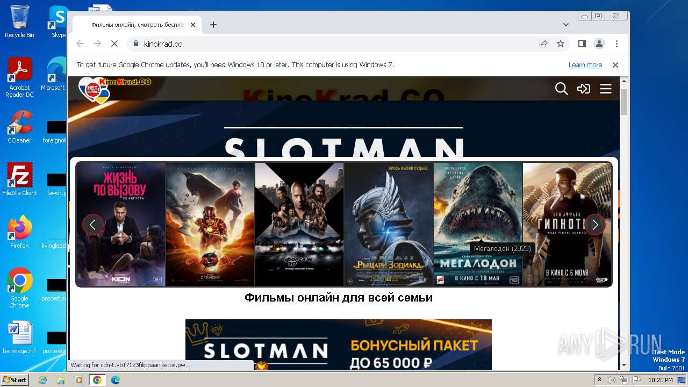Open Google Chrome desktop shortcut
The image size is (688, 387).
click(x=19, y=288)
